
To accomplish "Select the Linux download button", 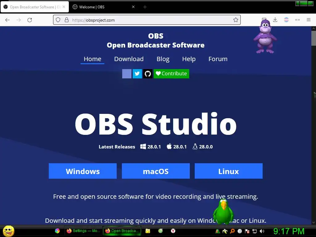I will click(229, 171).
